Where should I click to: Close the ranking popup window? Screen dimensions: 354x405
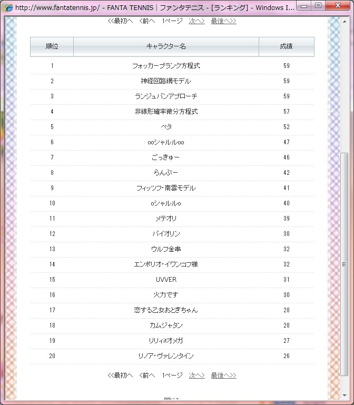(337, 6)
